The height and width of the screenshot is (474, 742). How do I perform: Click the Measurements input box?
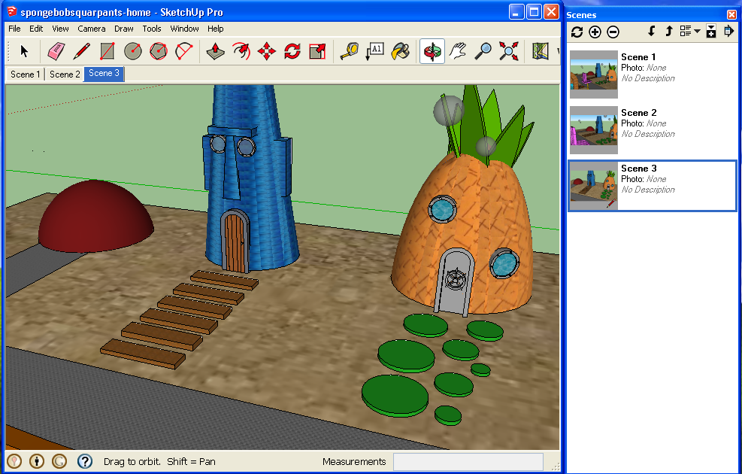(468, 462)
